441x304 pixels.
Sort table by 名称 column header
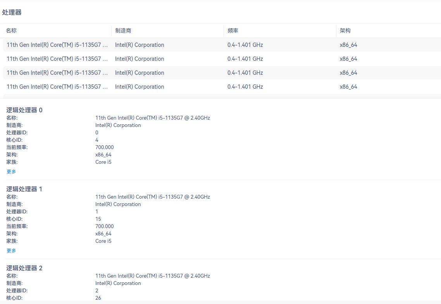[11, 31]
